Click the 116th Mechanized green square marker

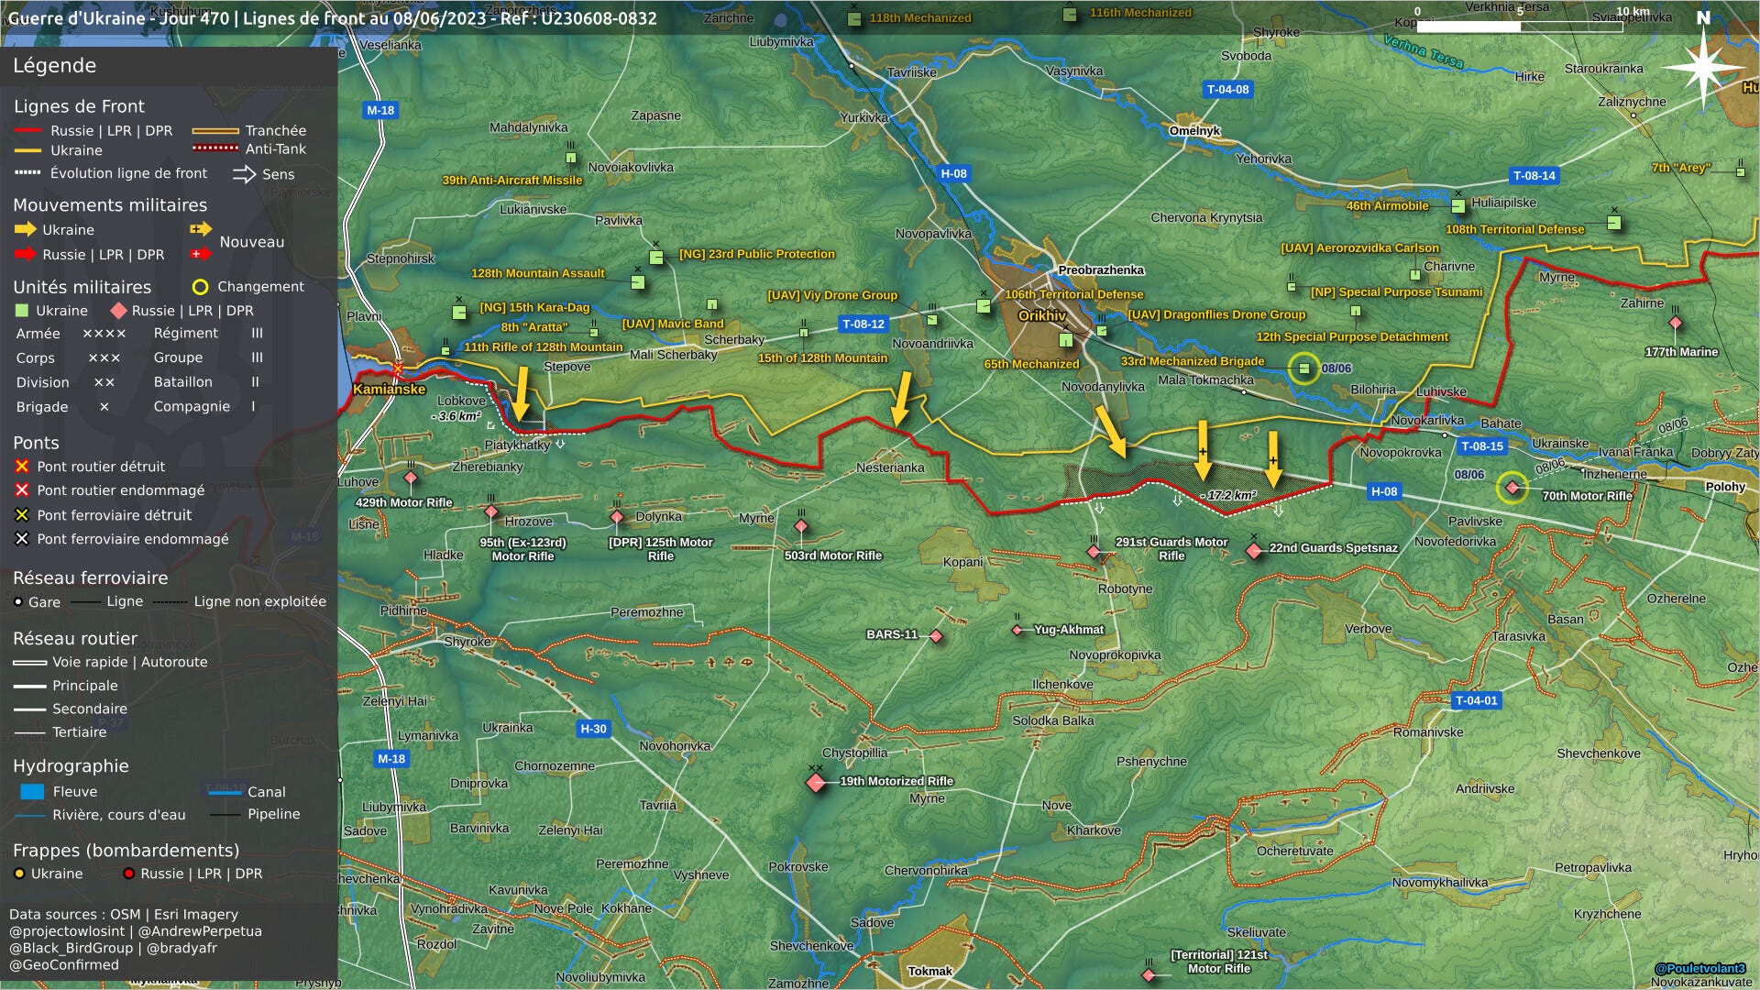coord(1070,14)
